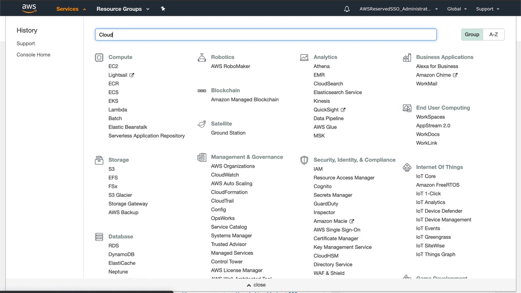Open the Support menu

[x=487, y=9]
